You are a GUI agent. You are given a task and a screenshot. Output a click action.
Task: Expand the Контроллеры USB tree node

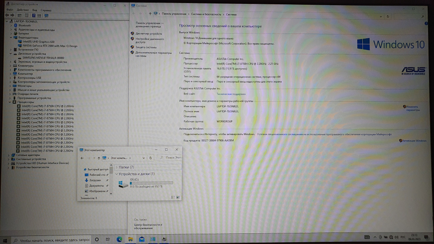pos(10,78)
